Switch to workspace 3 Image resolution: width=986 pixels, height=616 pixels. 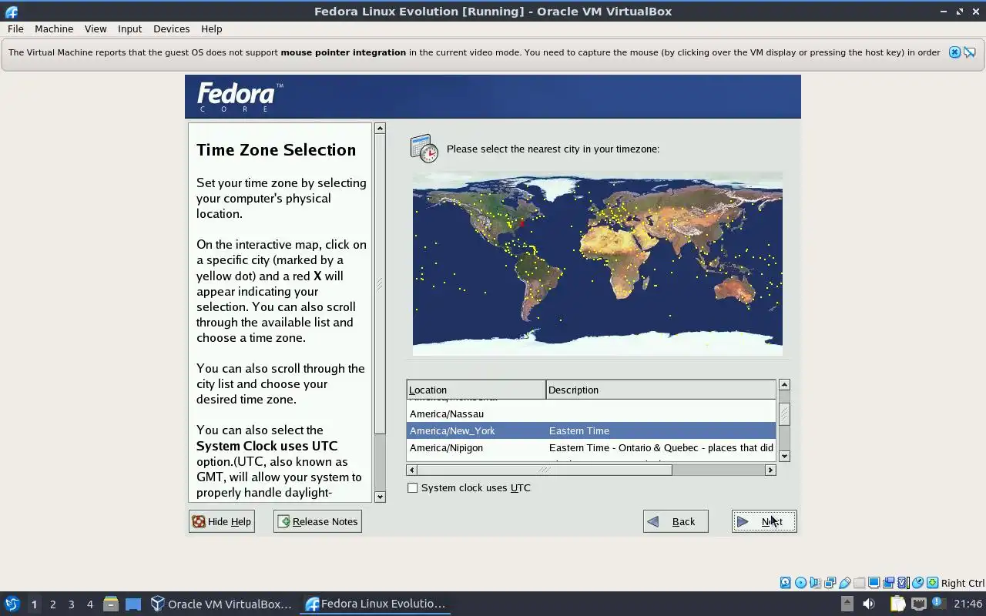[71, 604]
